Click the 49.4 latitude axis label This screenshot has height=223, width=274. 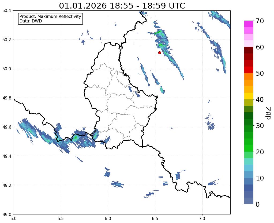click(x=7, y=156)
